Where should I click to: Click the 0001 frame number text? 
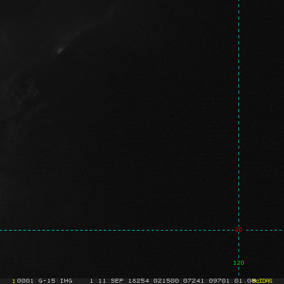click(25, 281)
